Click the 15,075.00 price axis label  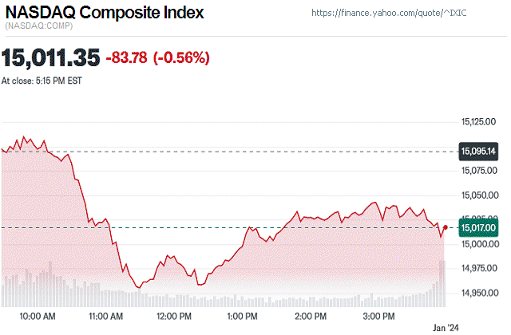(480, 171)
